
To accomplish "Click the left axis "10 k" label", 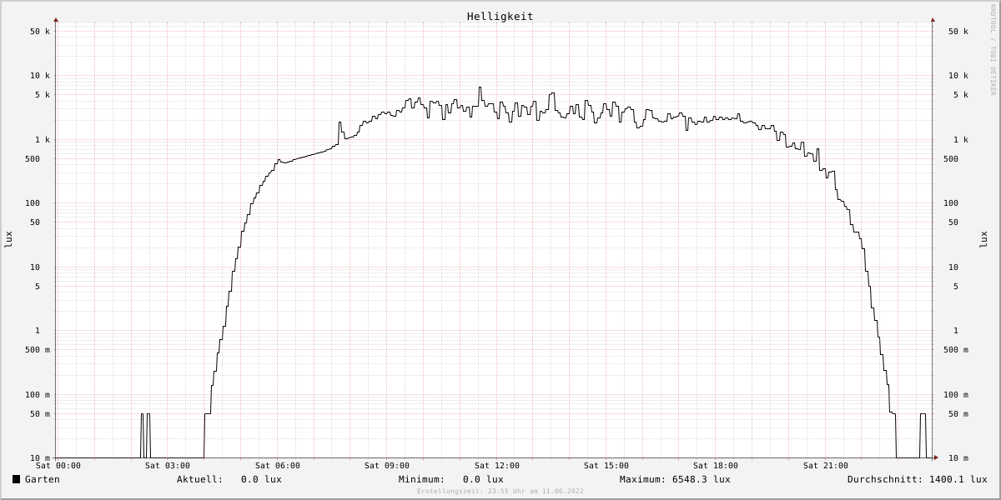I will pos(40,76).
